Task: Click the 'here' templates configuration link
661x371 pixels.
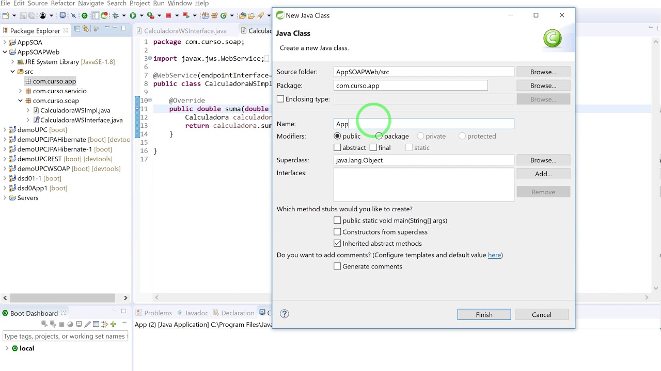Action: point(494,255)
